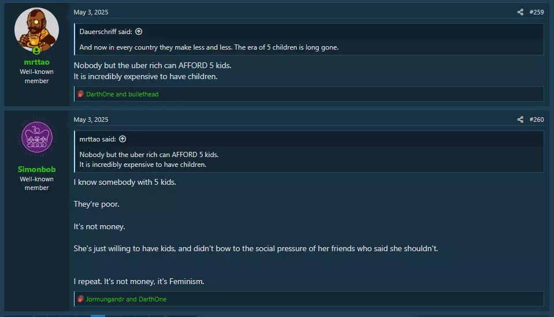Image resolution: width=554 pixels, height=317 pixels.
Task: Click the online status badge on mrttao's avatar
Action: (x=36, y=51)
